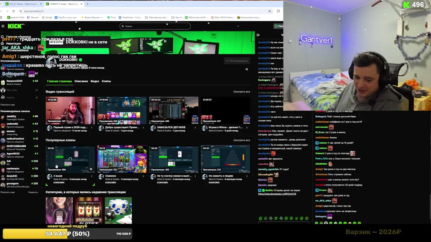Open asseev recommended channel
431x242 pixels.
click(19, 132)
